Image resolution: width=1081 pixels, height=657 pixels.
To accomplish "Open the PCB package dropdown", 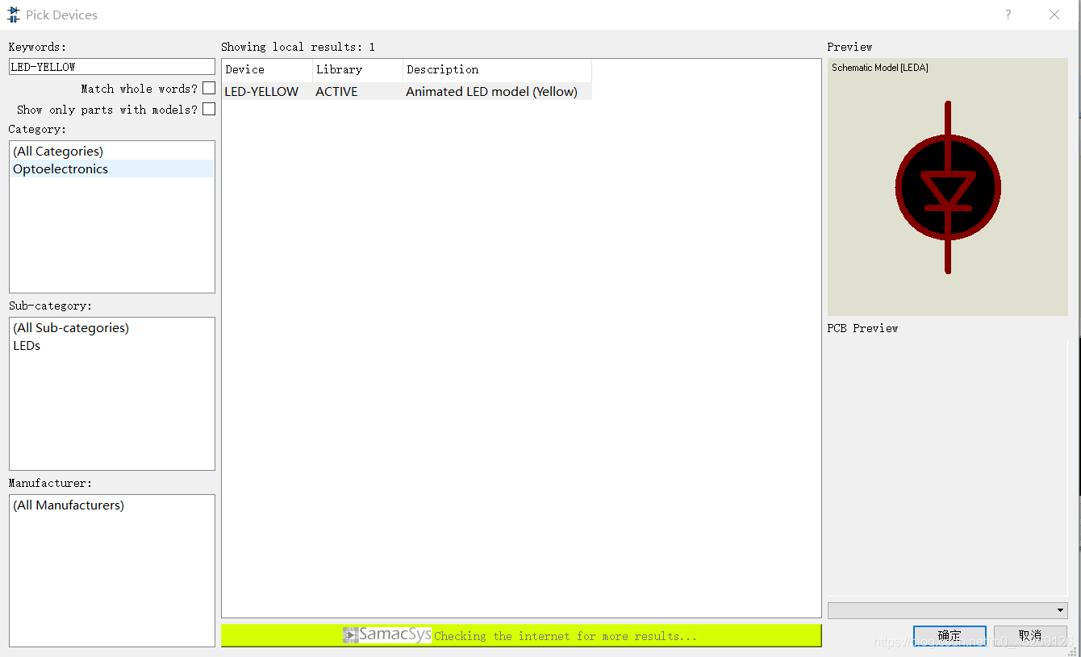I will 948,610.
